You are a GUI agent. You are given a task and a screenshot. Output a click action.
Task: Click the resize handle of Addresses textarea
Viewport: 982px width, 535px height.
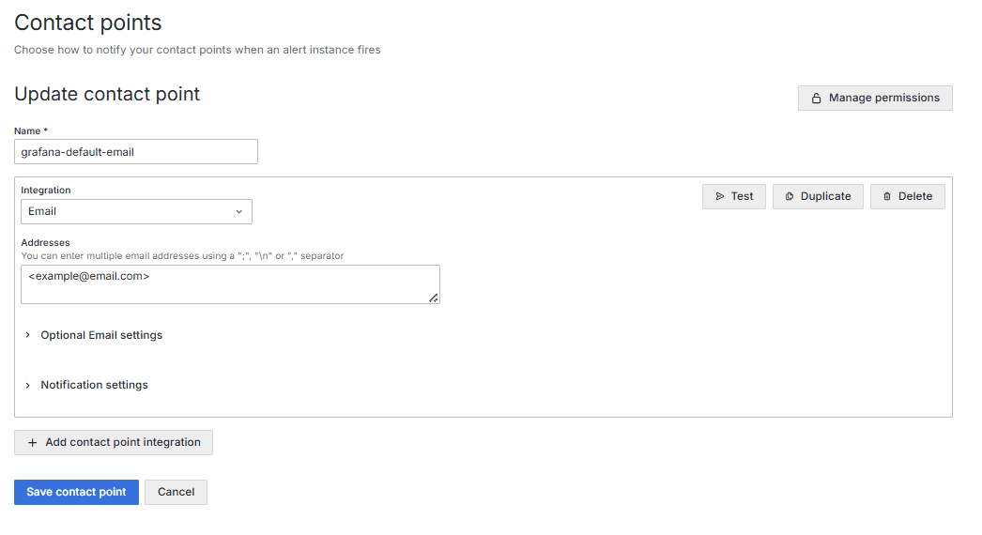pyautogui.click(x=434, y=298)
